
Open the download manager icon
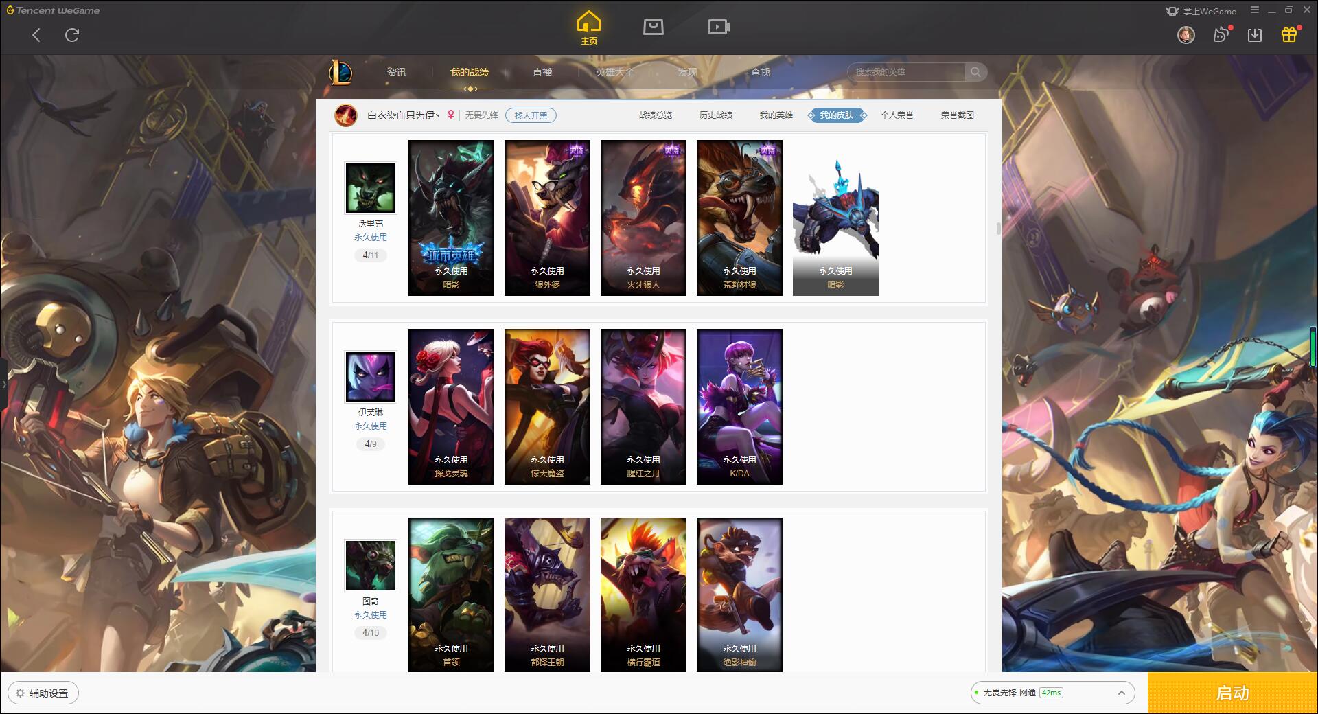[x=1255, y=34]
